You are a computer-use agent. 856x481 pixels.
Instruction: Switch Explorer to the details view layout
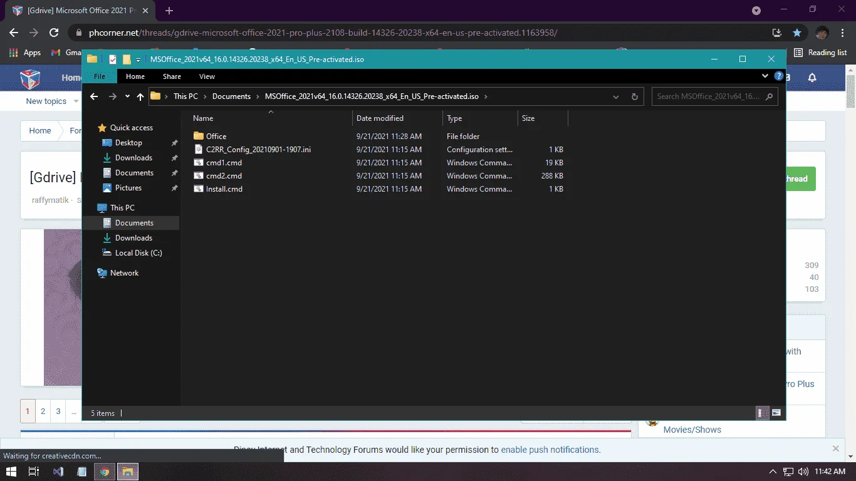[x=761, y=413]
